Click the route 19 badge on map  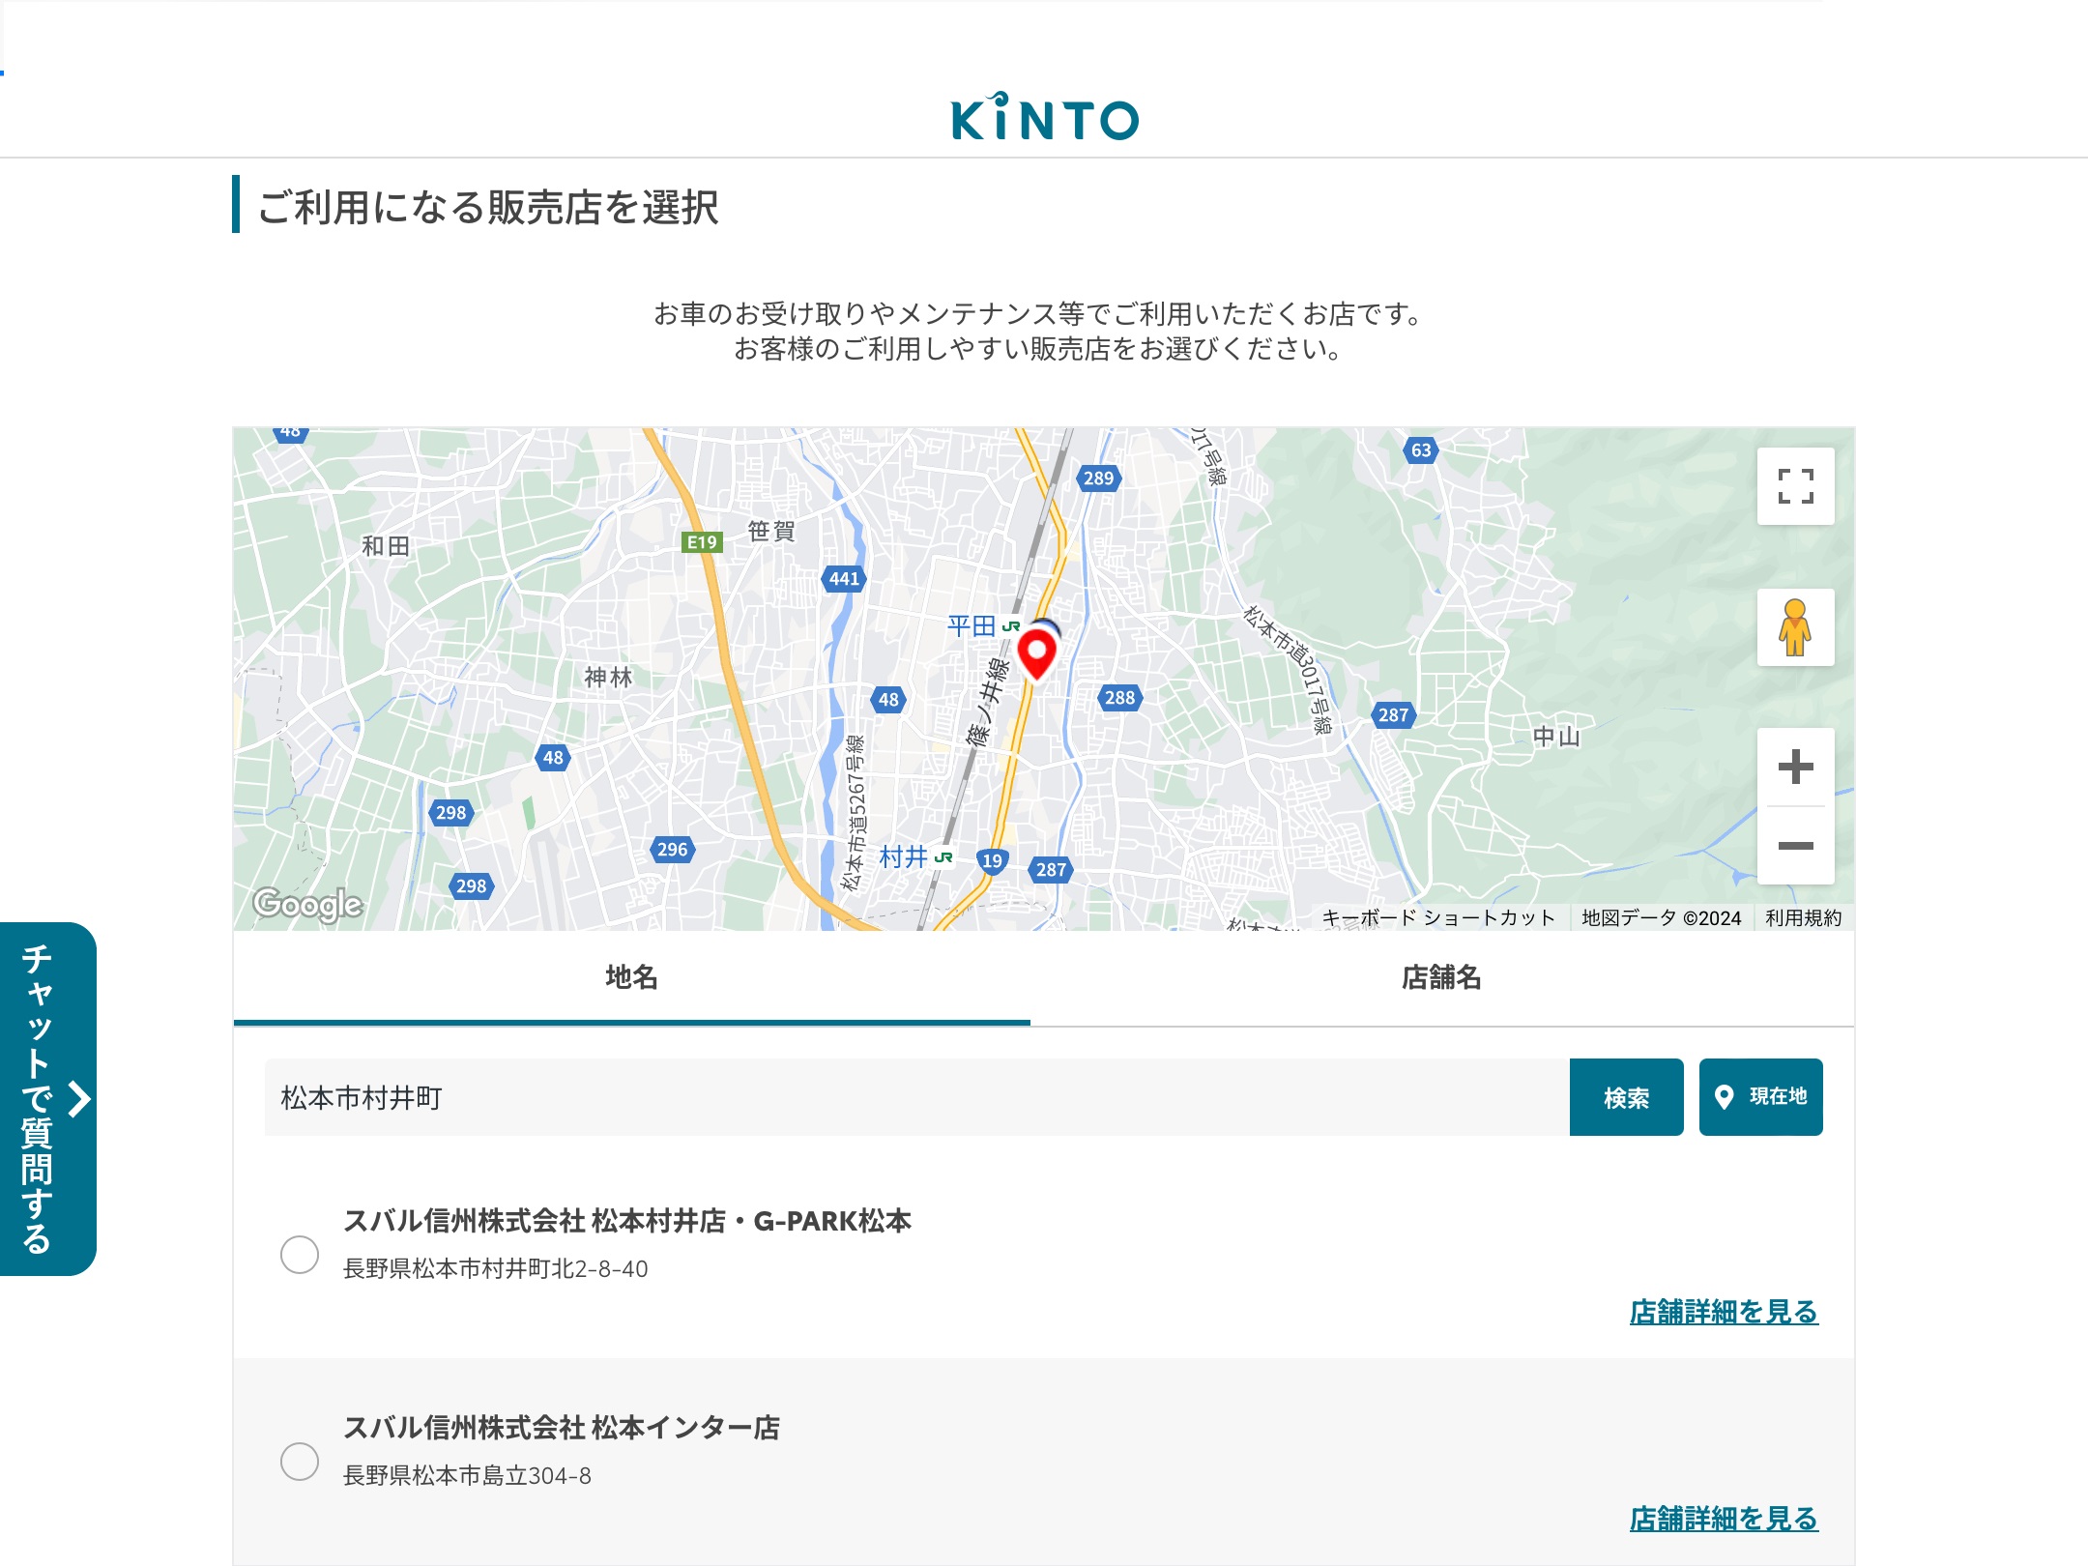[992, 860]
